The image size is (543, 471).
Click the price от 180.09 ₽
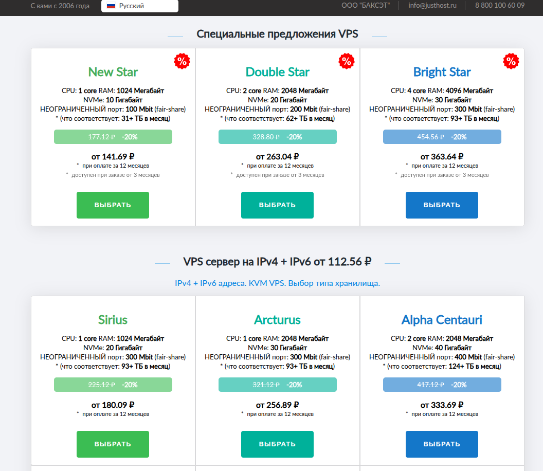tap(113, 405)
